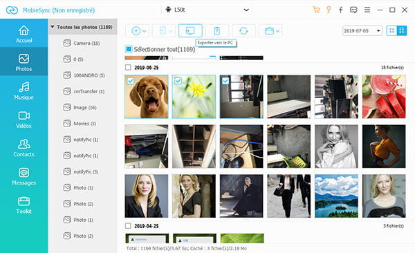This screenshot has height=253, width=415.
Task: Open the Musique section
Action: pos(24,91)
